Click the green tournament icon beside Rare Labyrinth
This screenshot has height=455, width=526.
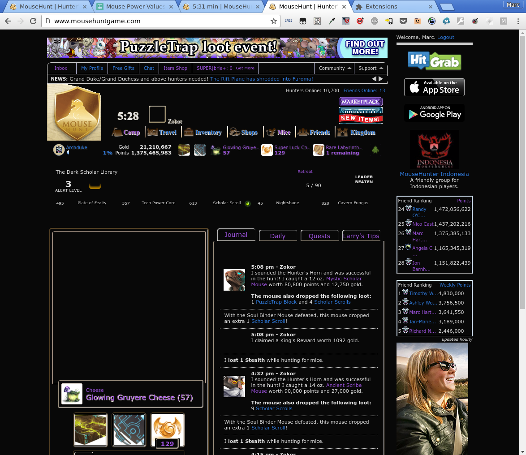[x=375, y=150]
